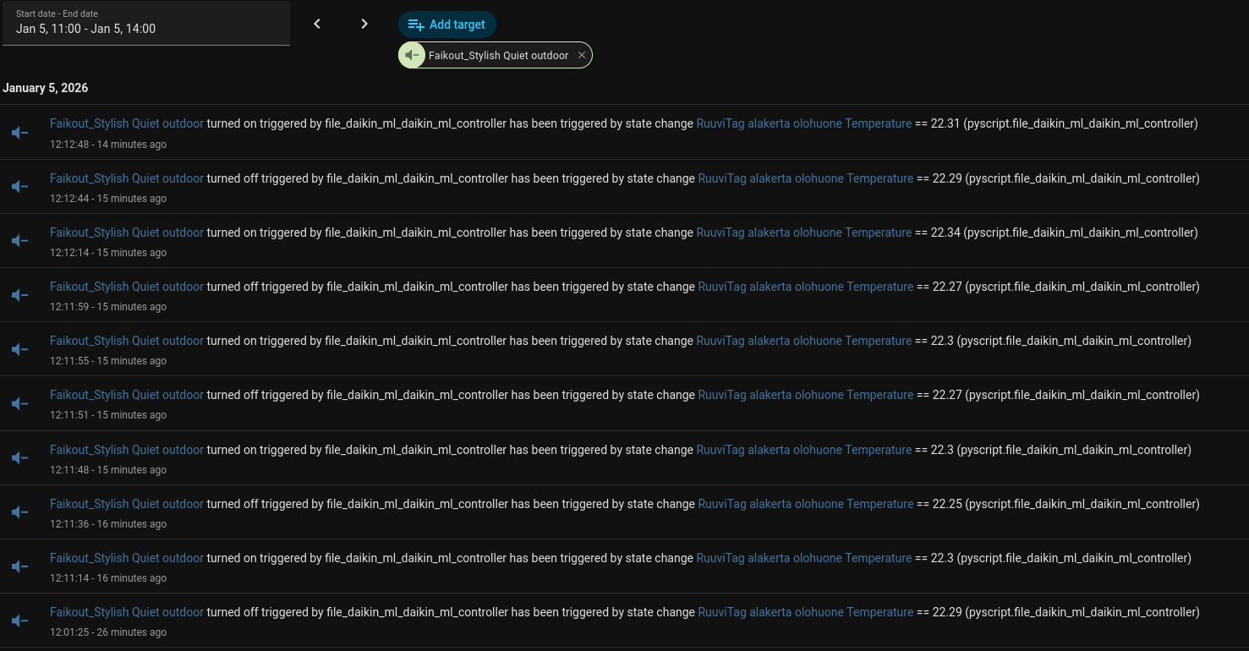Click the speaker icon in the 12:11:59 entry
This screenshot has height=651, width=1249.
click(20, 295)
